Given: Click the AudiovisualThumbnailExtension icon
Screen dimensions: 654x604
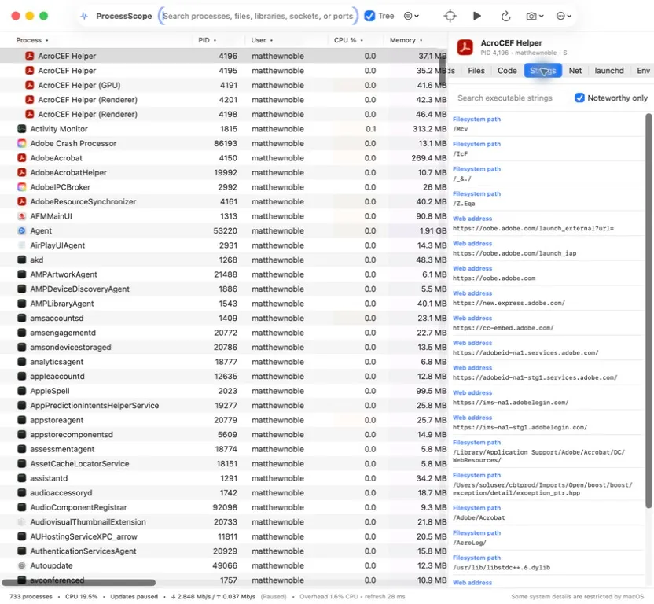Looking at the screenshot, I should [x=22, y=521].
